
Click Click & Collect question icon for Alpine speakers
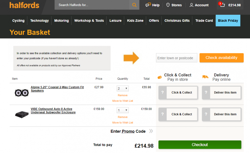point(162,92)
